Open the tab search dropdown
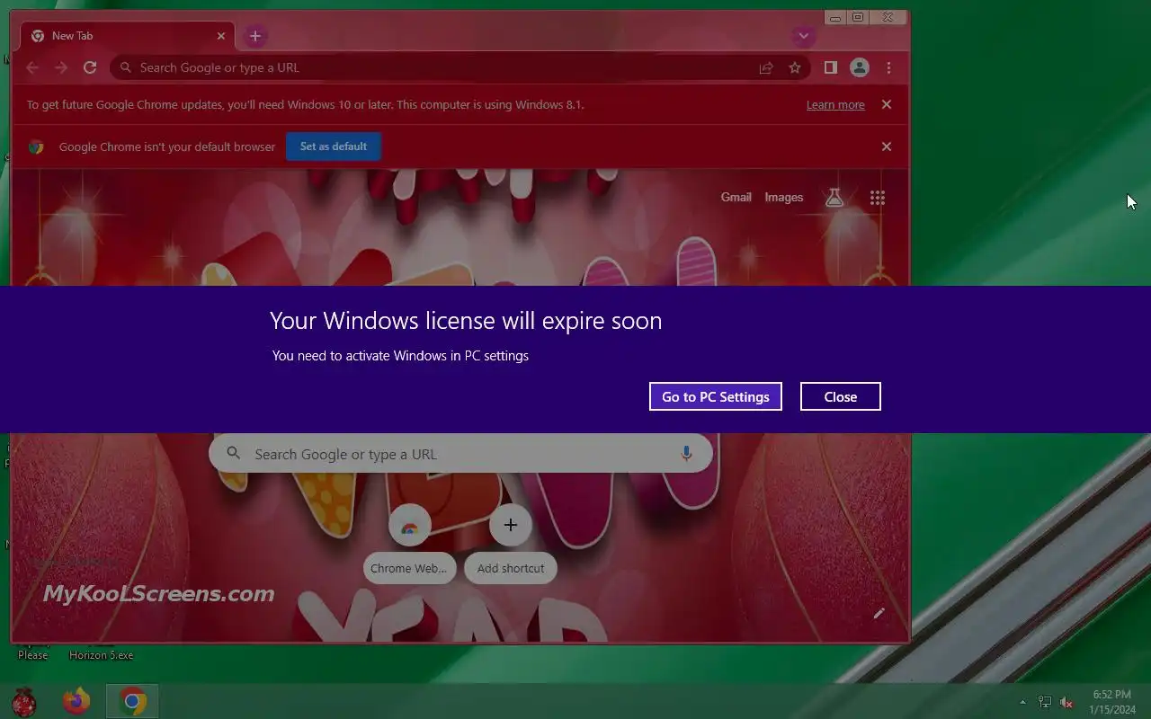Viewport: 1151px width, 719px height. [803, 36]
